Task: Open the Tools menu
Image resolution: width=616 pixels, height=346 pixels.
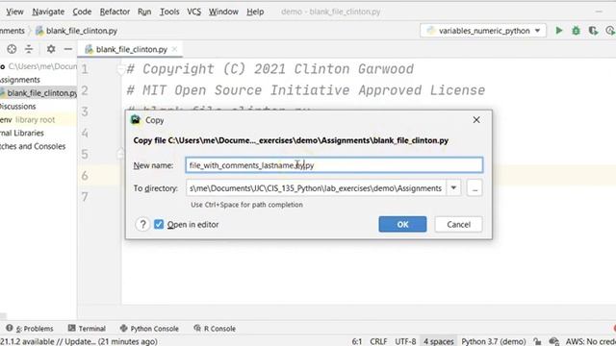Action: coord(169,12)
